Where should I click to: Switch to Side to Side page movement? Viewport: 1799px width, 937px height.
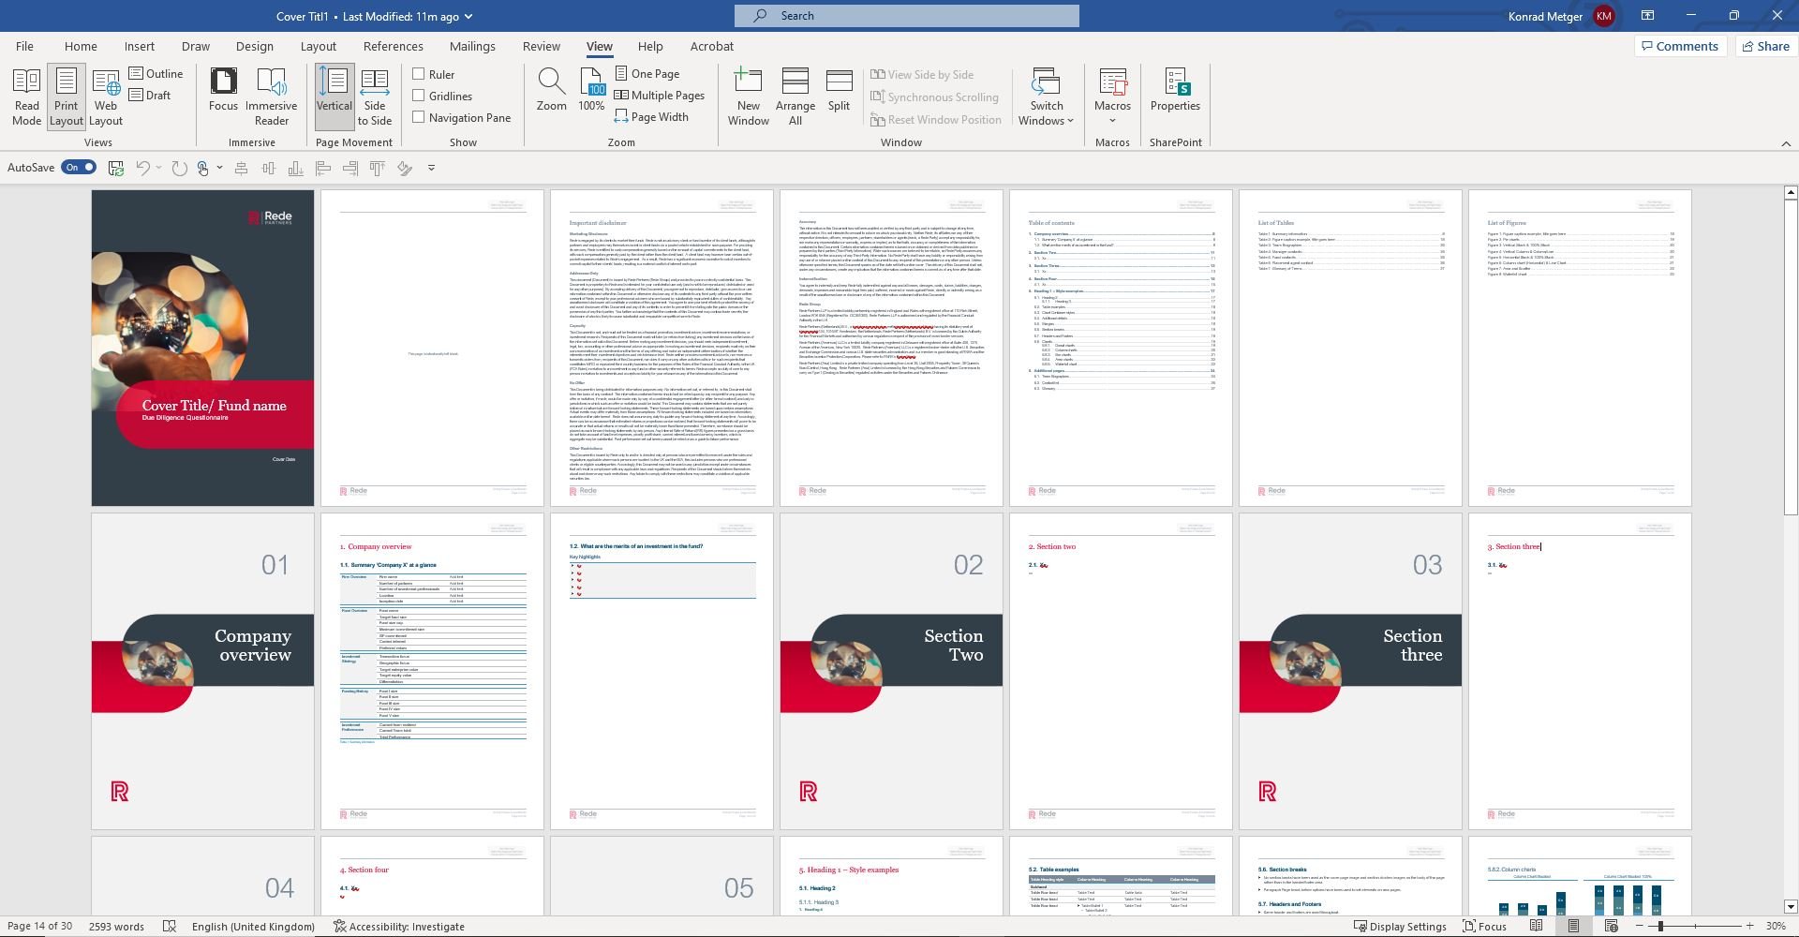click(374, 97)
